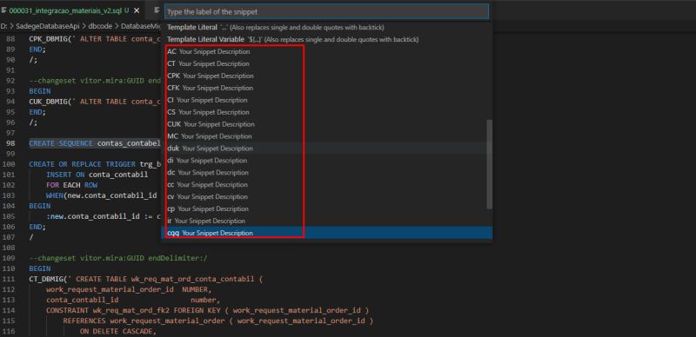Click 'FOR EACH ROW' on line 102
Image resolution: width=696 pixels, height=337 pixels.
[71, 185]
